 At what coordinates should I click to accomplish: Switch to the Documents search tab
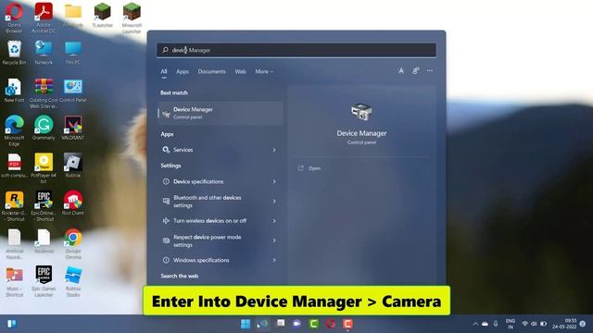pos(212,71)
